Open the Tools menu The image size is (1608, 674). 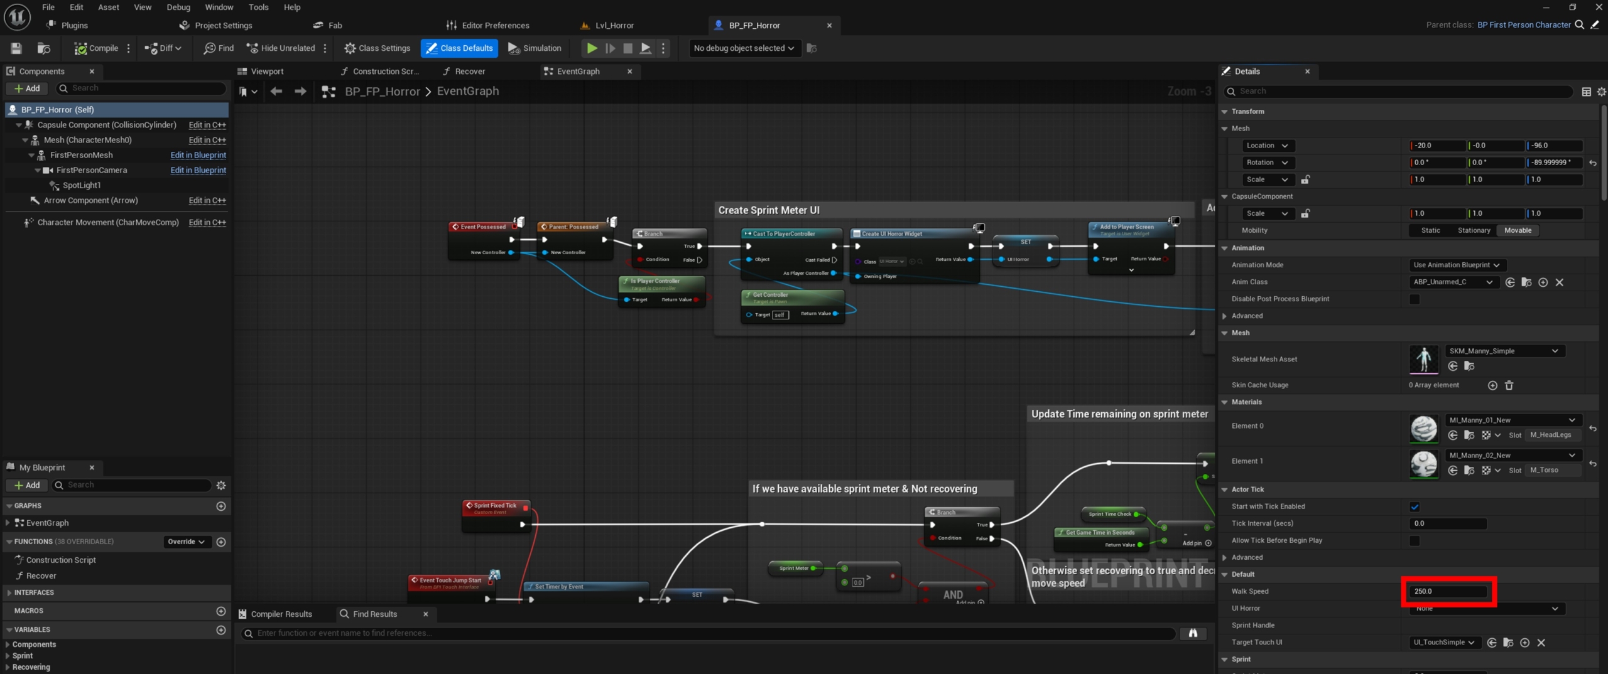[x=258, y=7]
